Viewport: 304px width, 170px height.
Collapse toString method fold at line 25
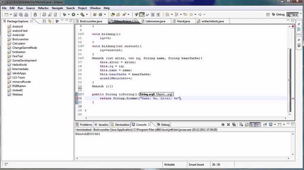(83, 94)
